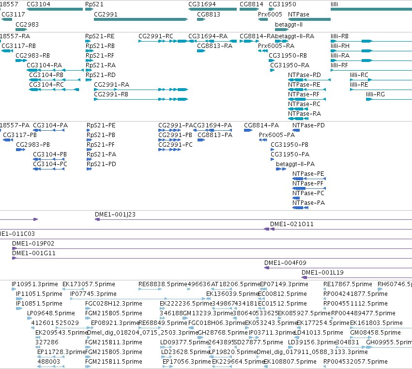Select protein CG3104-PA

tap(48, 130)
